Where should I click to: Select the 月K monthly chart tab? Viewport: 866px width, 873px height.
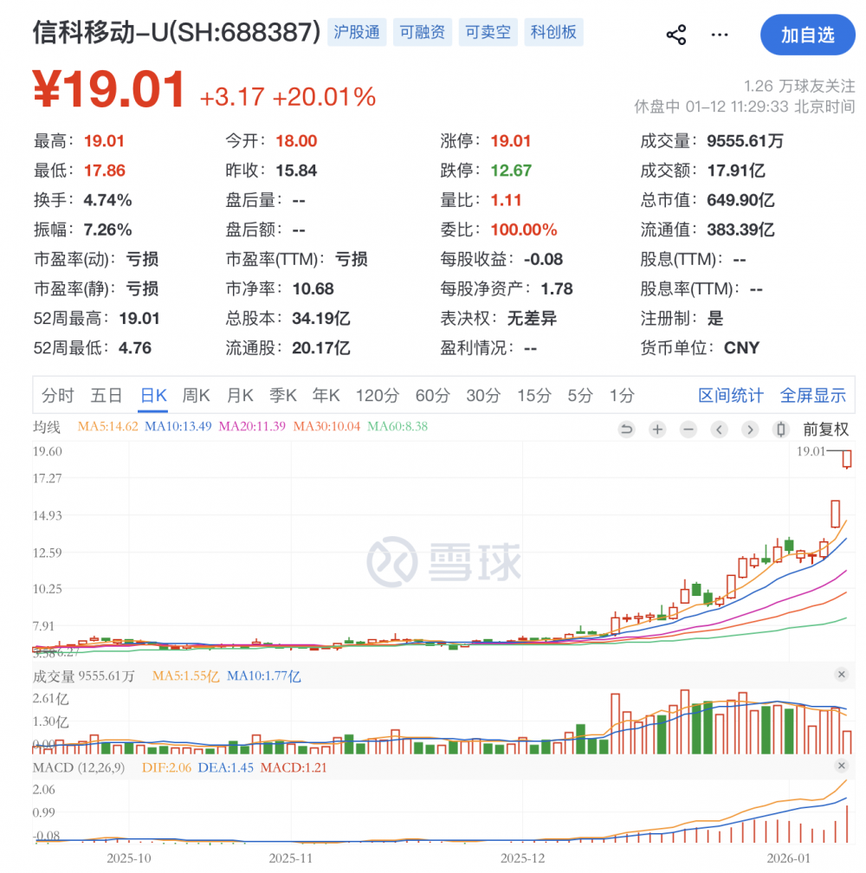point(240,396)
